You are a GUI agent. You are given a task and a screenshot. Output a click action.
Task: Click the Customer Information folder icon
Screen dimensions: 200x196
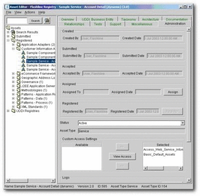point(18,48)
